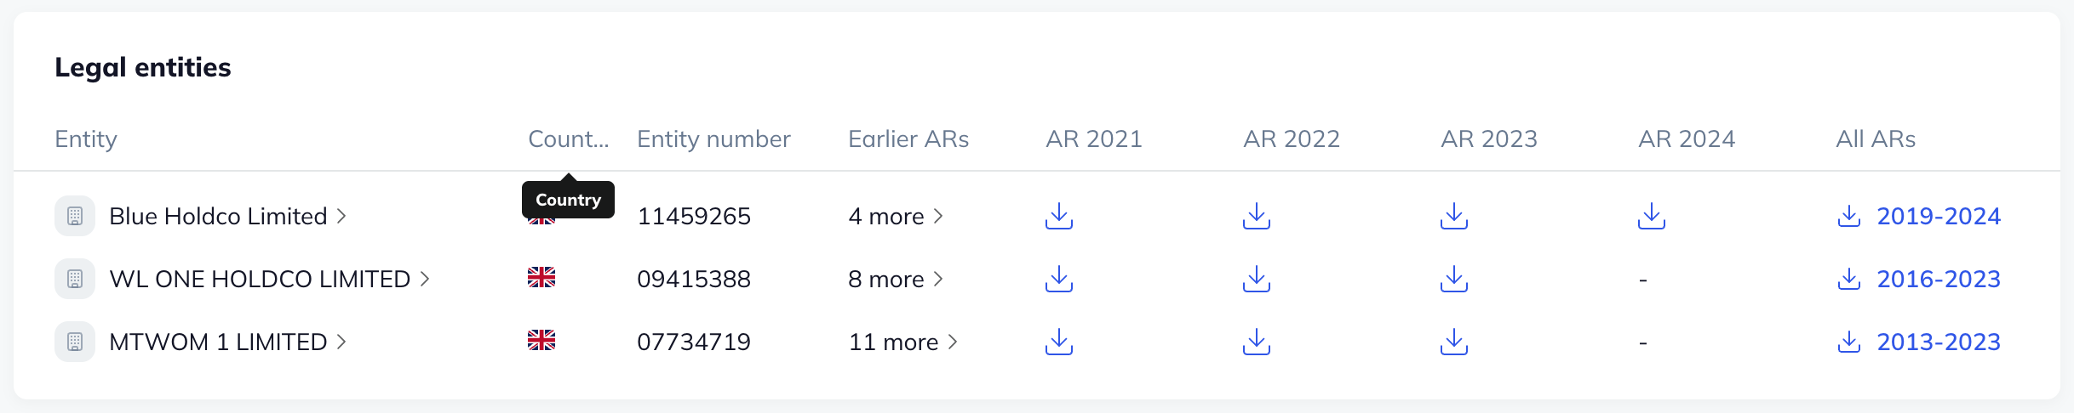Download MTWOM 1 LIMITED AR 2022
The width and height of the screenshot is (2074, 413).
(x=1256, y=342)
